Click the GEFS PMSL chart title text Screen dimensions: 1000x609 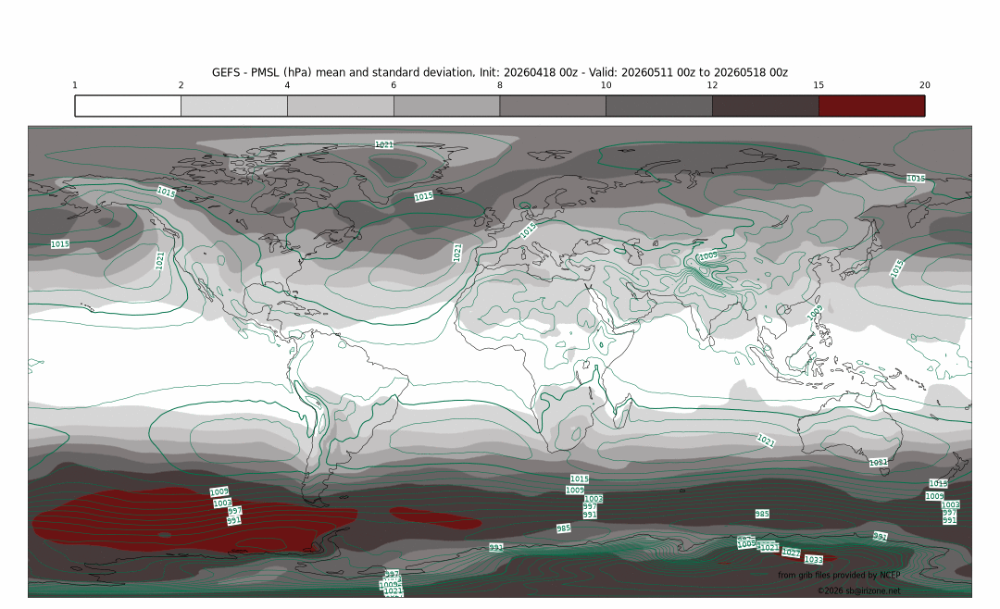pyautogui.click(x=500, y=72)
